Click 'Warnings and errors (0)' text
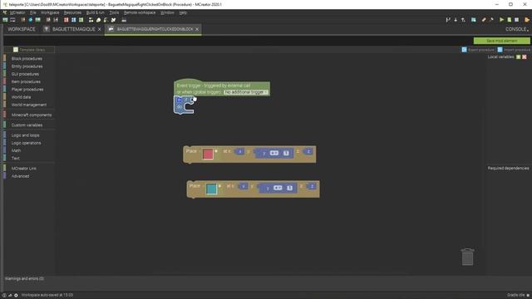This screenshot has height=299, width=532. pyautogui.click(x=24, y=279)
